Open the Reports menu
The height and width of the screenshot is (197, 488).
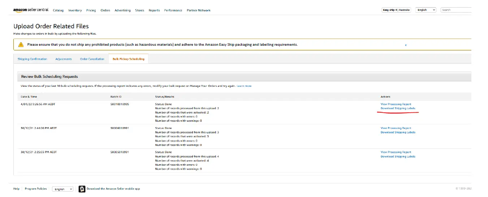tap(154, 10)
